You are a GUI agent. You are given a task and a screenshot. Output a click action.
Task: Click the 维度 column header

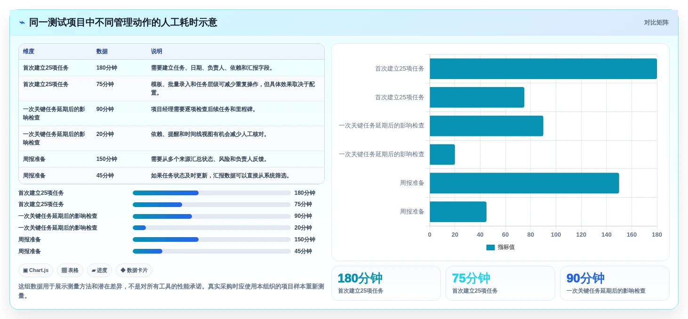[x=29, y=51]
